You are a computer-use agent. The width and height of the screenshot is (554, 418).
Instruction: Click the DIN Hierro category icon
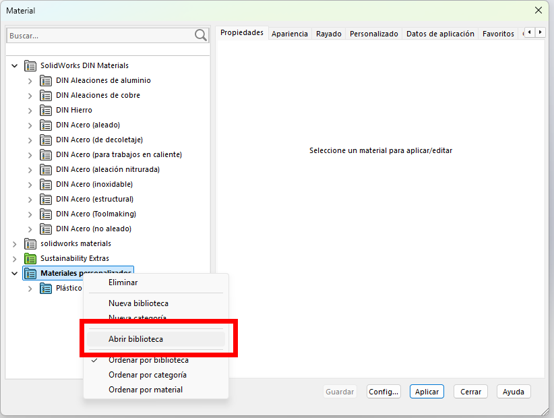46,110
